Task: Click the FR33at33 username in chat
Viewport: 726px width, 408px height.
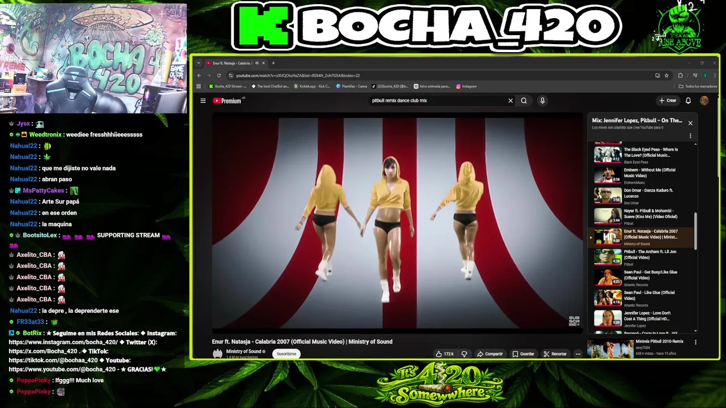Action: pos(30,322)
